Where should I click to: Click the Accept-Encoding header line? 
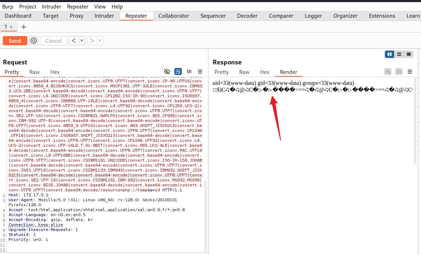[50, 220]
